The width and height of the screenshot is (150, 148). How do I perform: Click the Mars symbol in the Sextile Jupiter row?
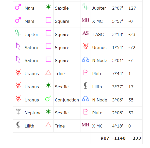[x=18, y=7]
